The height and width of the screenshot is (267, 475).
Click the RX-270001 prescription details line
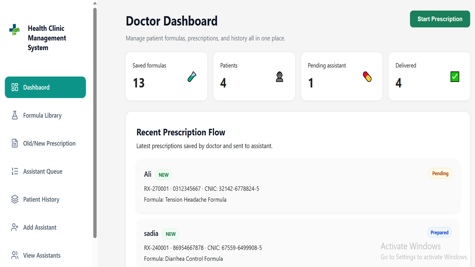tap(202, 189)
